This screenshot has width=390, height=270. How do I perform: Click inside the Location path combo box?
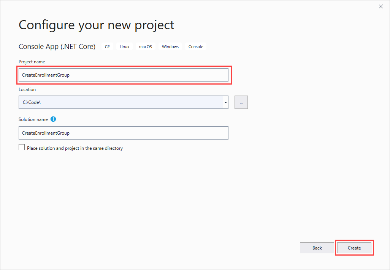click(120, 102)
